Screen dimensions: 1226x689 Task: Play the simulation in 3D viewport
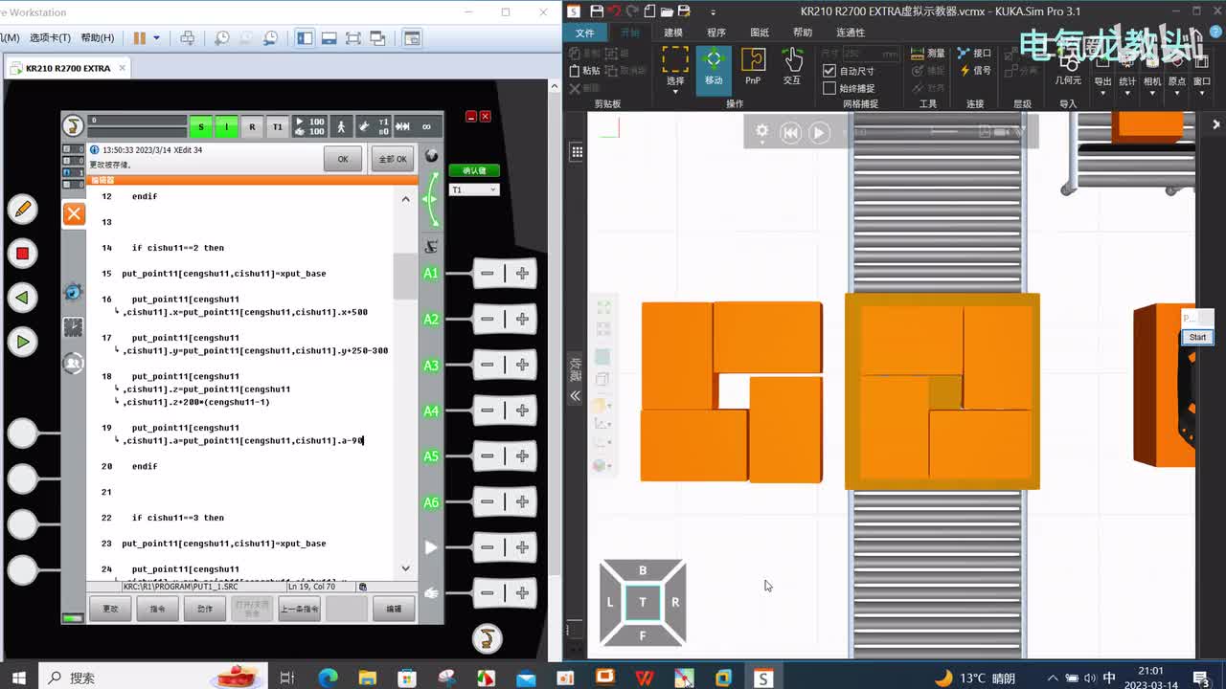pyautogui.click(x=819, y=133)
